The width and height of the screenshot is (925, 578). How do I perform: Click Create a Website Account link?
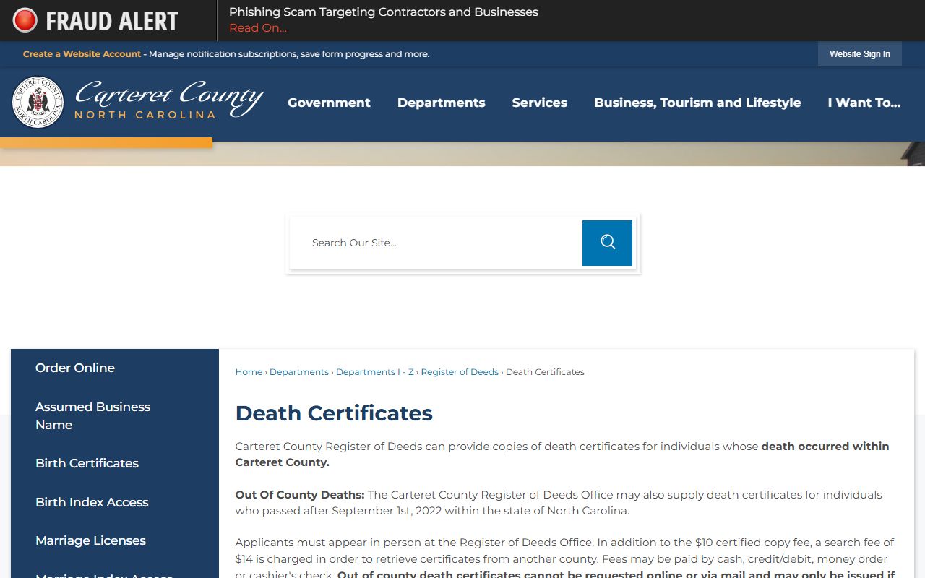coord(82,54)
